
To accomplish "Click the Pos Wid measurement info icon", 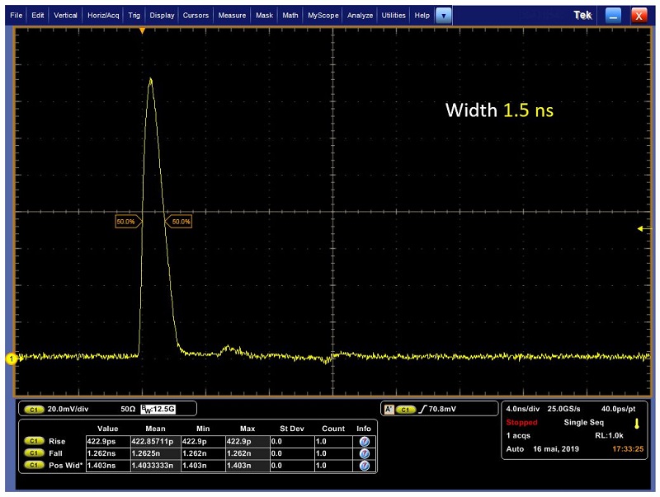I will pyautogui.click(x=364, y=465).
